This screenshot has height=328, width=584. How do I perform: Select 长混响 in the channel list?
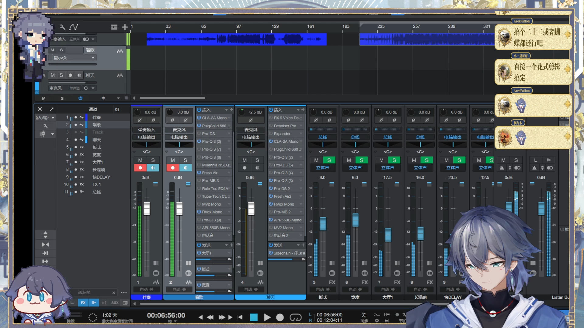click(99, 170)
